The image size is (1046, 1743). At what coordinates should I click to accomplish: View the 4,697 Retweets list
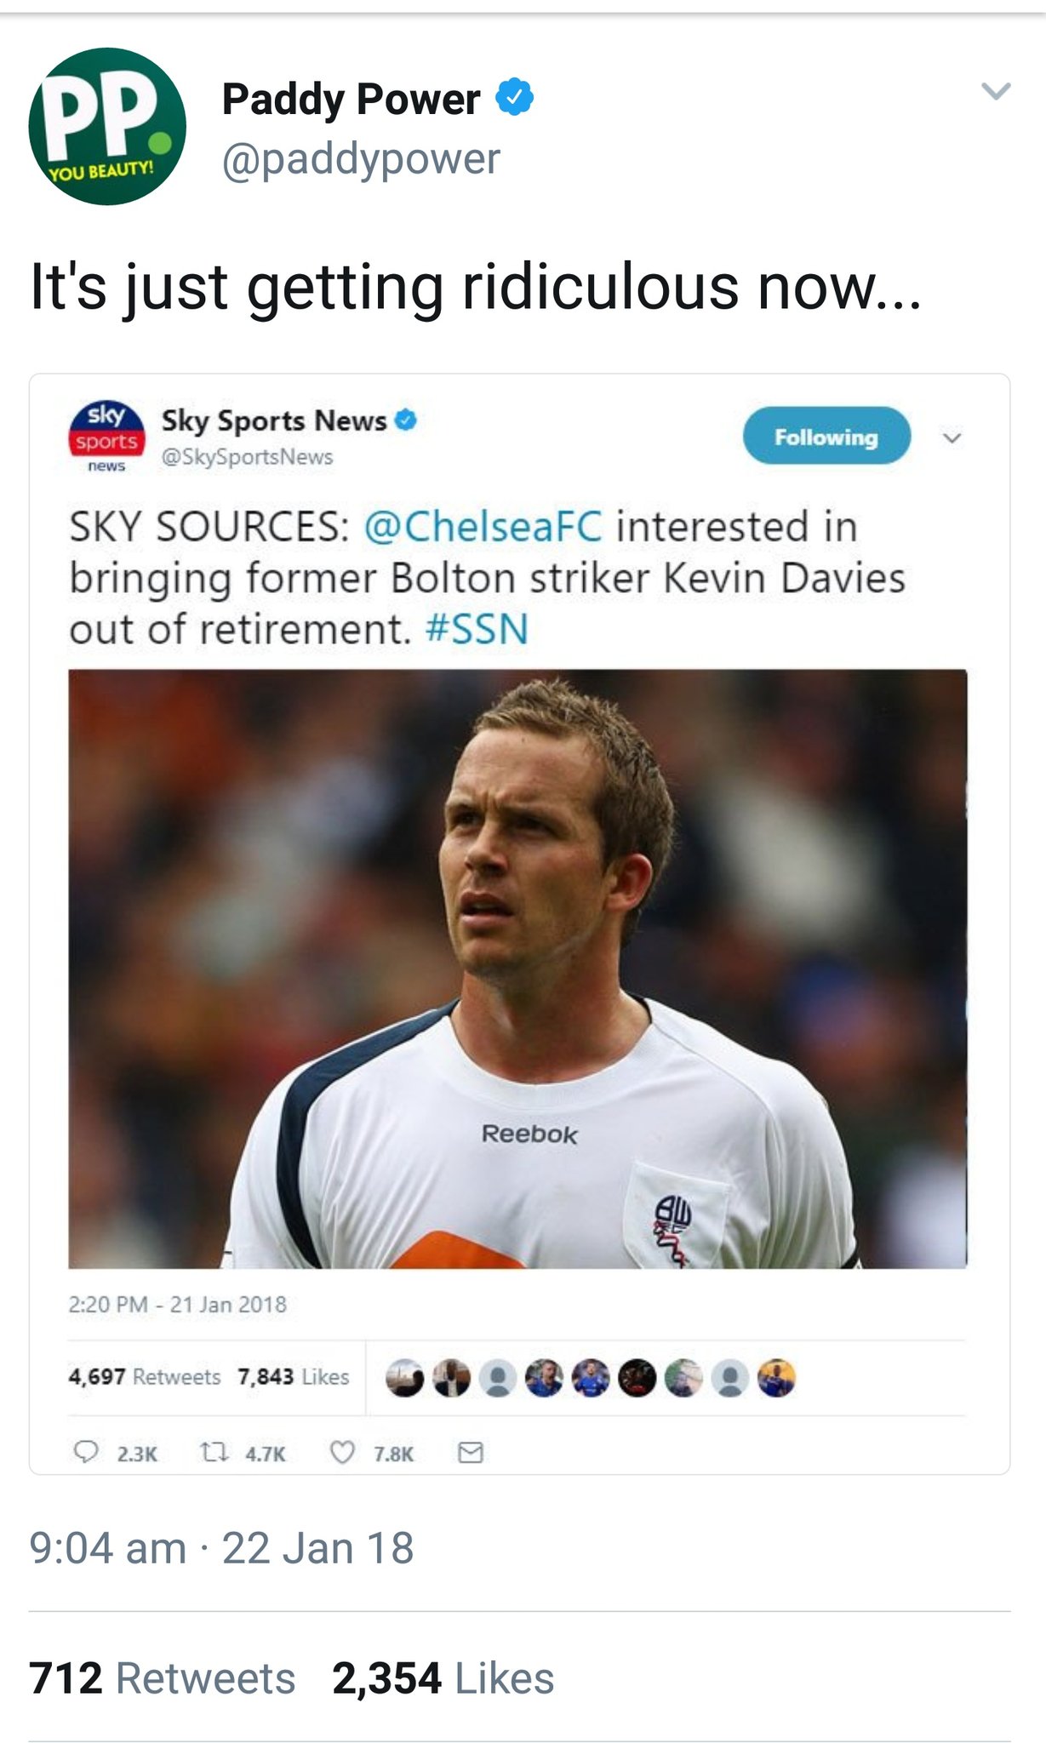tap(145, 1377)
